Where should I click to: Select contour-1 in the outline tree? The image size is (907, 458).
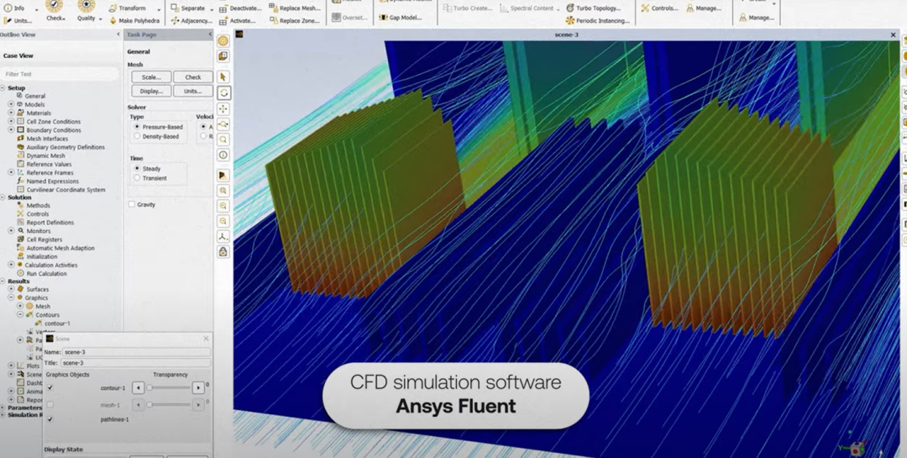57,323
